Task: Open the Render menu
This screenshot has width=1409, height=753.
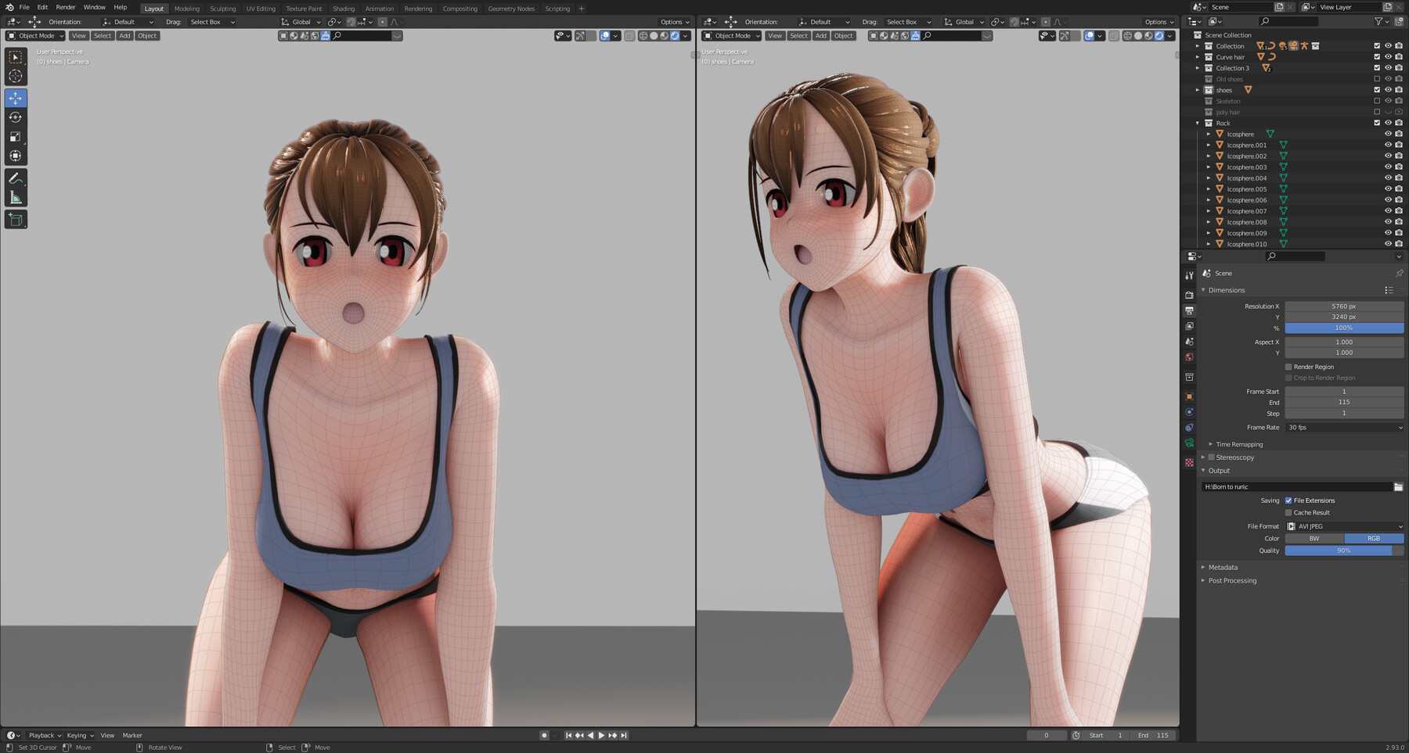Action: pos(66,7)
